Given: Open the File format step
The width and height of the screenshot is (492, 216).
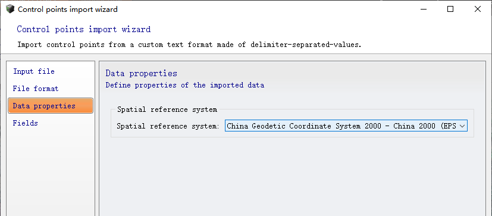Looking at the screenshot, I should 36,89.
